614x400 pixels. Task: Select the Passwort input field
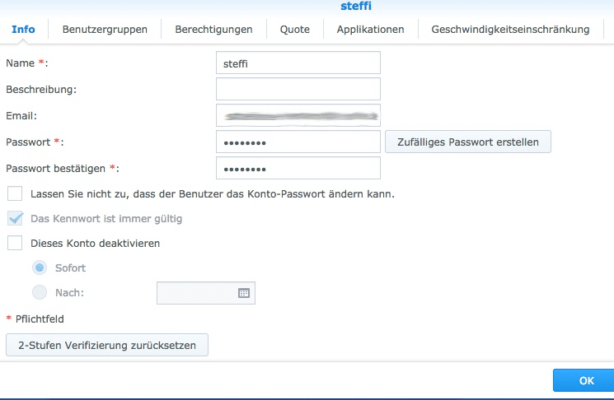point(298,142)
